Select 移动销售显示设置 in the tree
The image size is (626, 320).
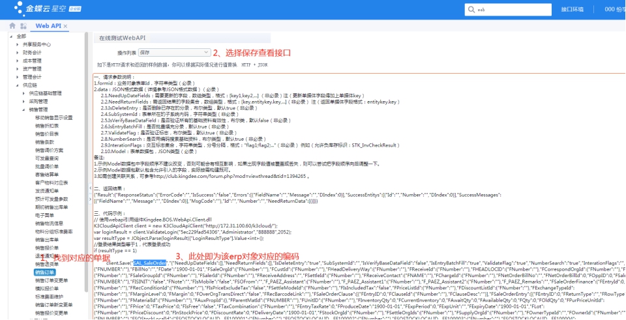click(x=54, y=118)
